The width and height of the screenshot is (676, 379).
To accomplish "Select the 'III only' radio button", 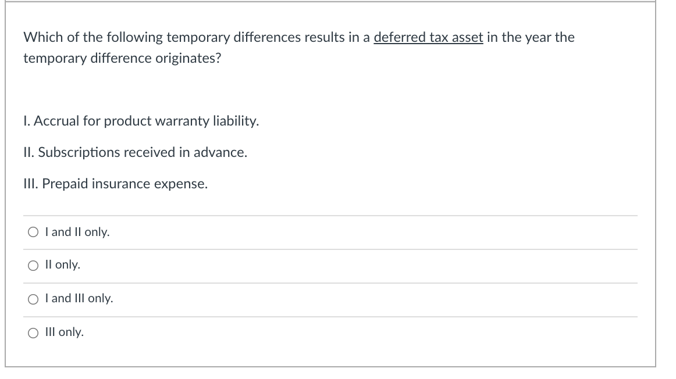I will pos(33,331).
